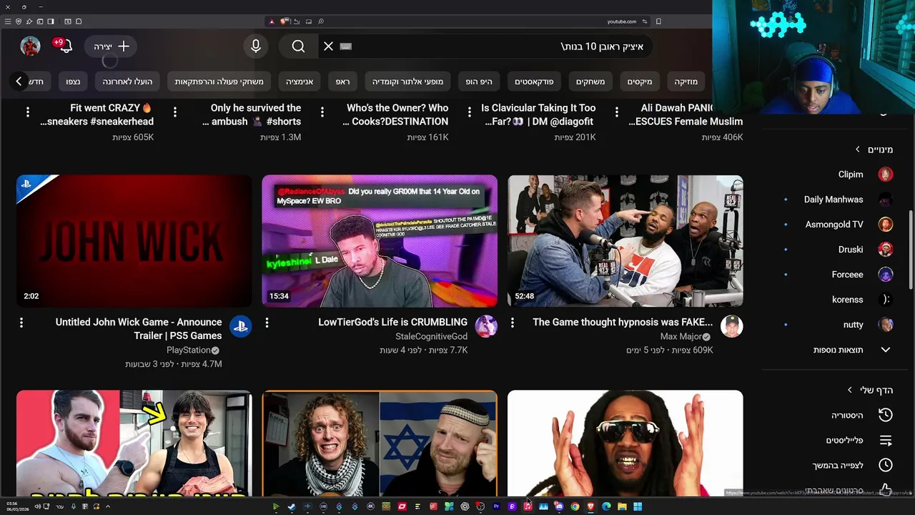The height and width of the screenshot is (515, 915).
Task: Open the Druski subscription
Action: pyautogui.click(x=851, y=250)
